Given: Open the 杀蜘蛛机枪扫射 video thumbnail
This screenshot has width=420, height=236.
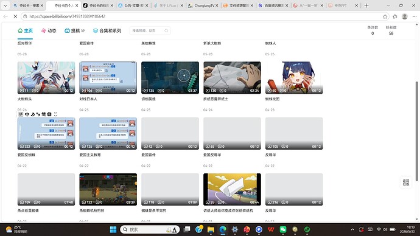Looking at the screenshot, I should (108, 189).
